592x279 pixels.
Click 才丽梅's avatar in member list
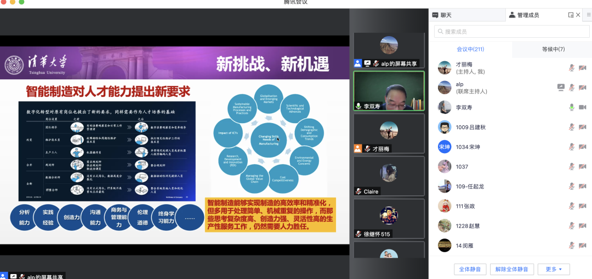pos(445,68)
